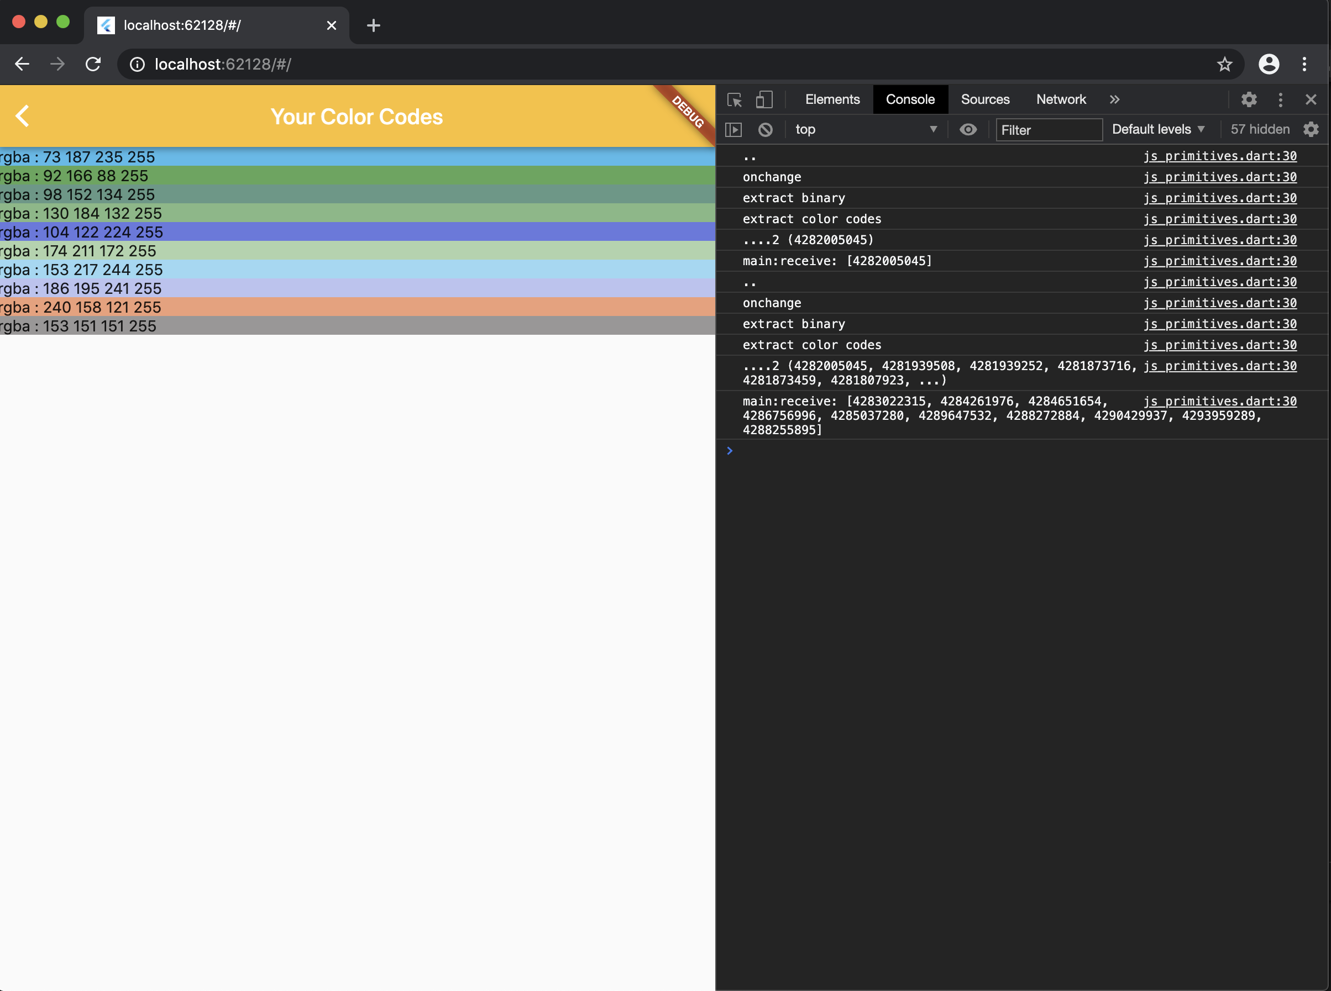Click the back arrow in Your Color Codes bar

pyautogui.click(x=22, y=117)
